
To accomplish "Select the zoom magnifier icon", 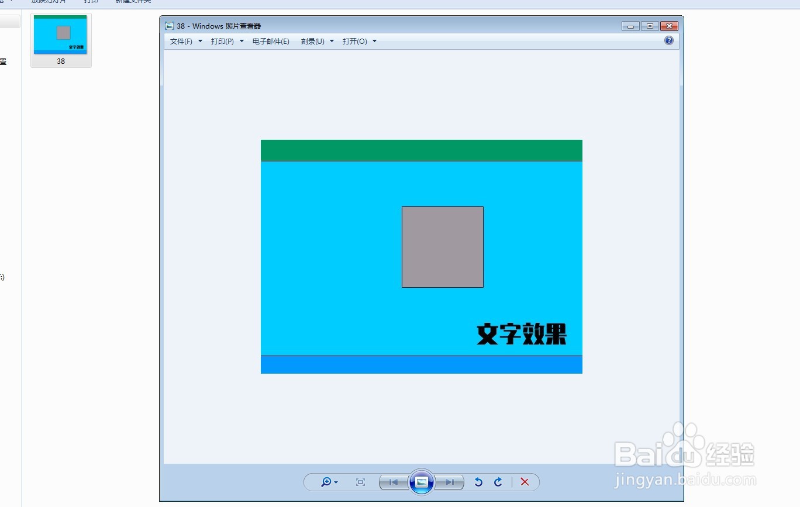I will [x=326, y=482].
